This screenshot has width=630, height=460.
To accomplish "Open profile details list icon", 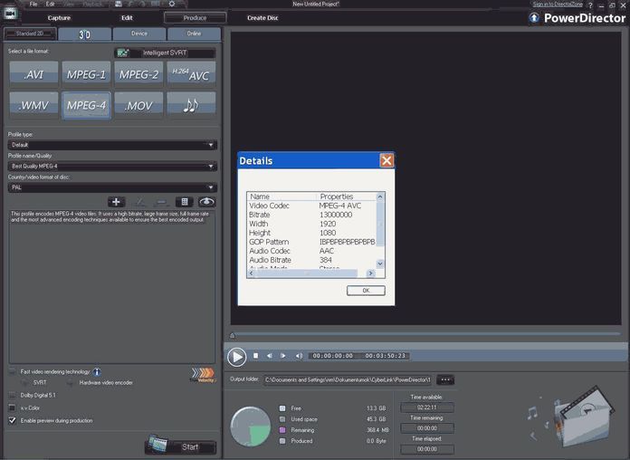I will click(185, 202).
